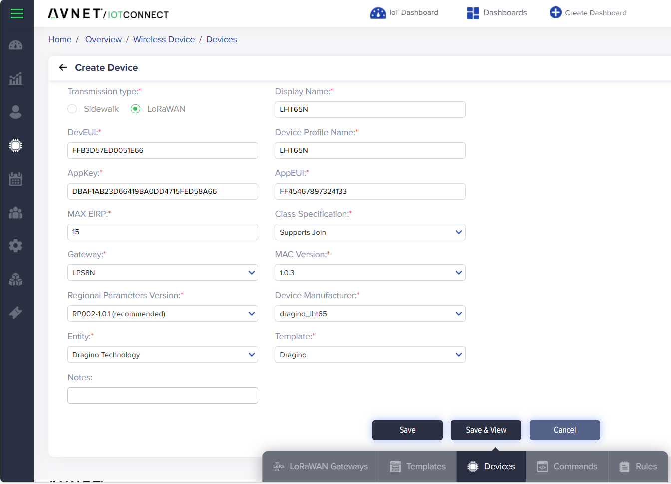
Task: Open the device chip sidebar icon
Action: click(x=16, y=145)
